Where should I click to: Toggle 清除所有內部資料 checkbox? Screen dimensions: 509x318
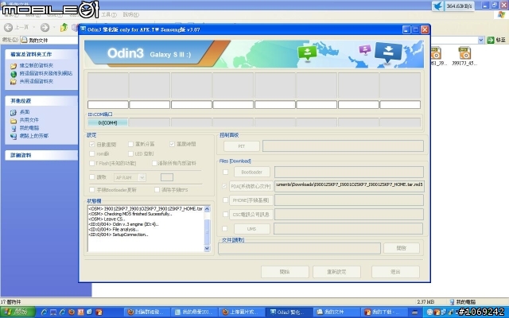coord(154,163)
